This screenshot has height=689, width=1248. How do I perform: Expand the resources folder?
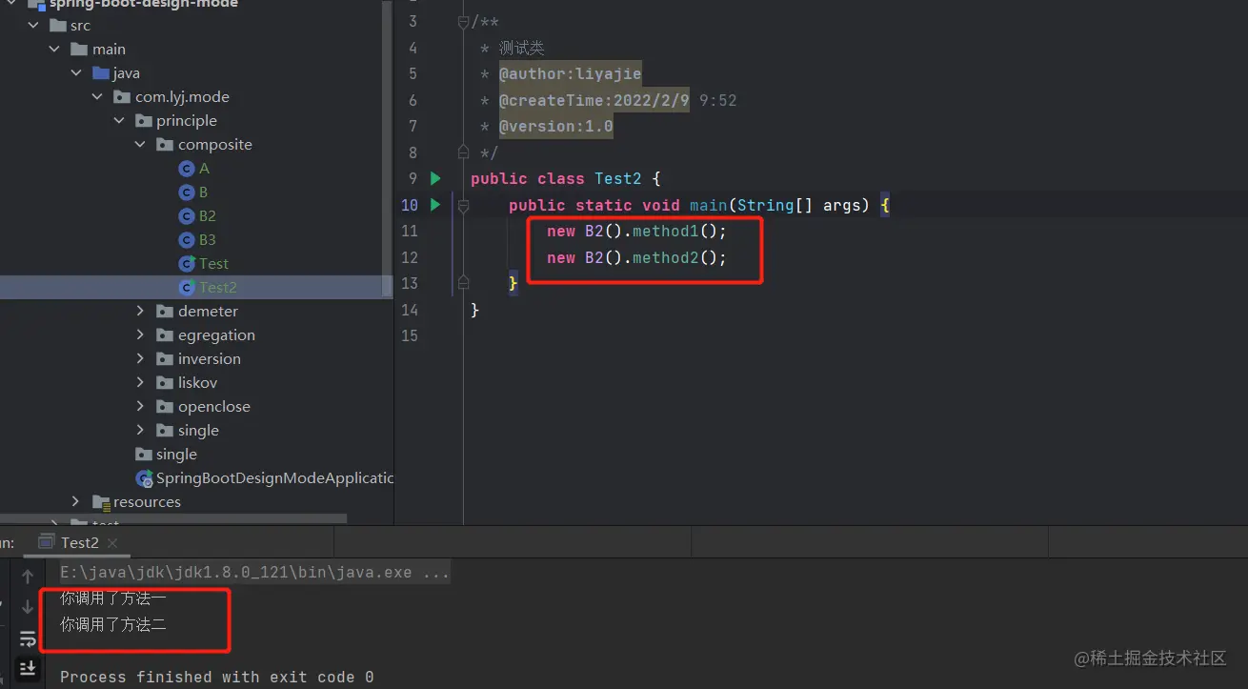click(x=76, y=502)
